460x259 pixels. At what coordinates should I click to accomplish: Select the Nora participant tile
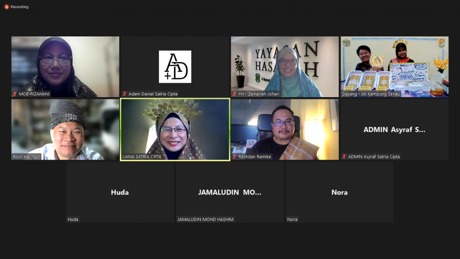click(339, 192)
